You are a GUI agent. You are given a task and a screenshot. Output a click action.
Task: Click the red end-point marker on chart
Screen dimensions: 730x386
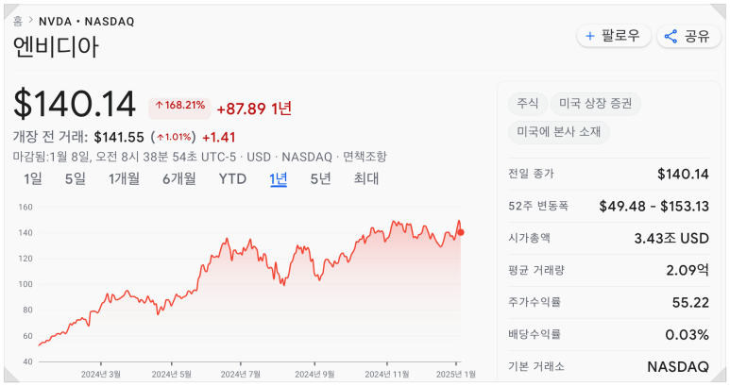[x=461, y=232]
